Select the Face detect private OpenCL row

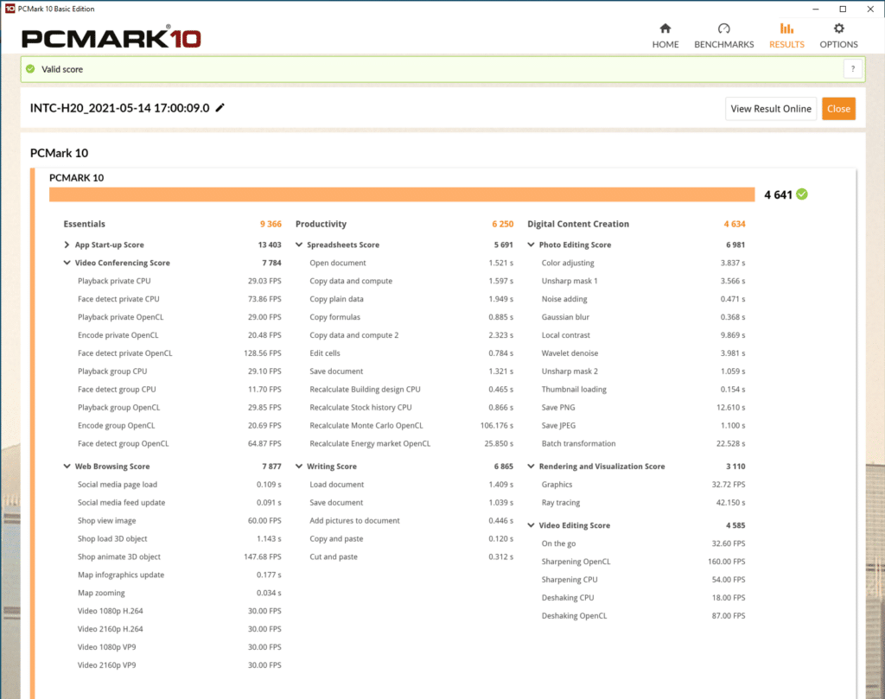pos(180,353)
